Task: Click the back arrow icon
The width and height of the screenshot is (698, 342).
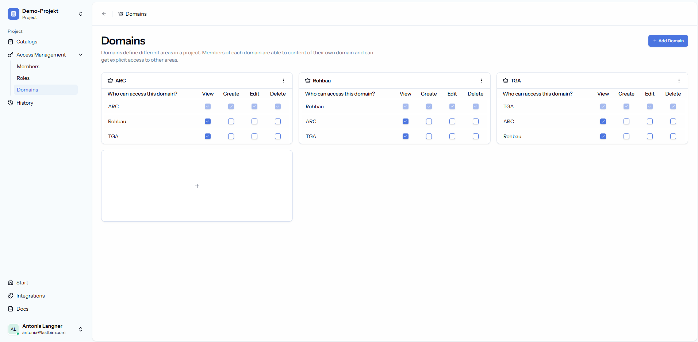Action: [x=104, y=14]
